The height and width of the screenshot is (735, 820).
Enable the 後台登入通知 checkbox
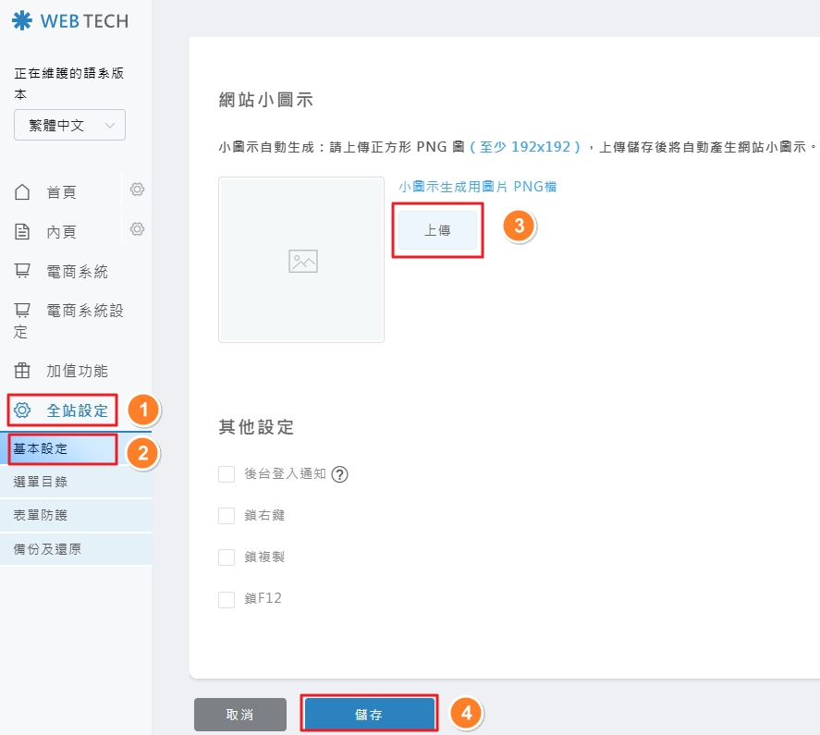(226, 474)
